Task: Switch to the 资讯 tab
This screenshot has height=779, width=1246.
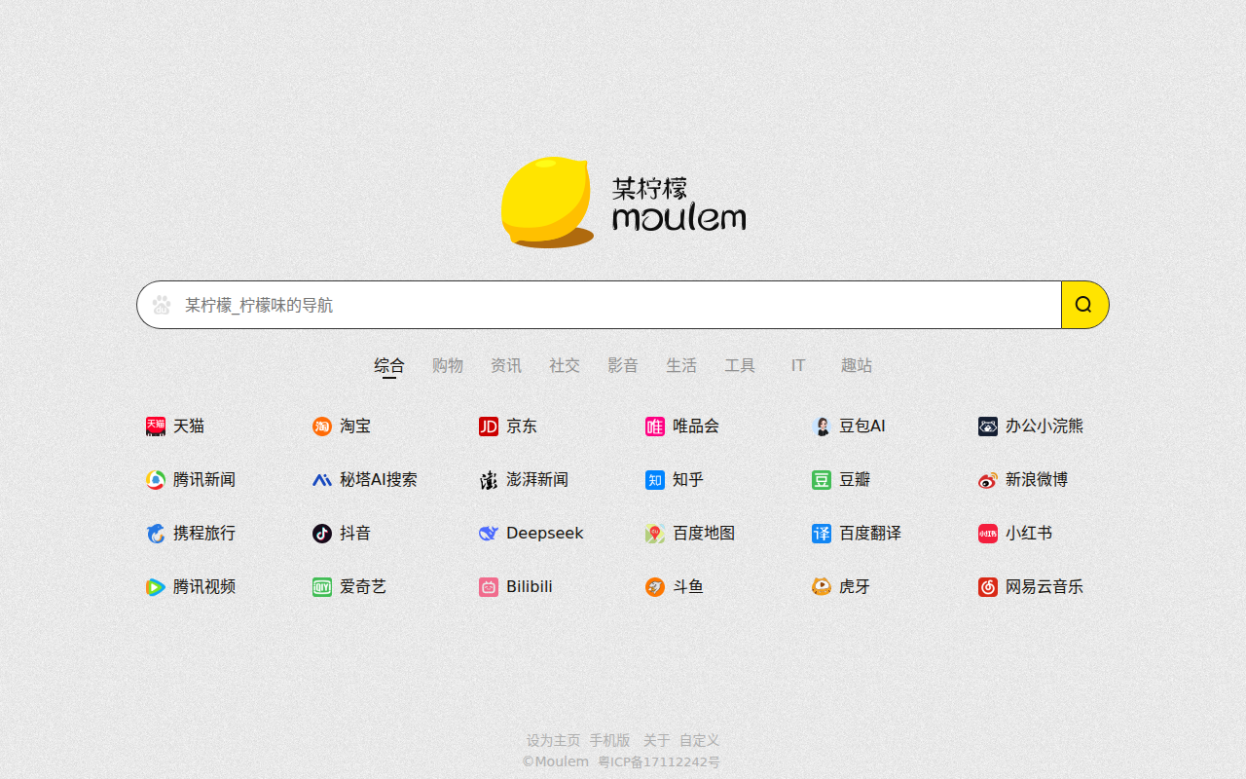Action: pyautogui.click(x=506, y=366)
